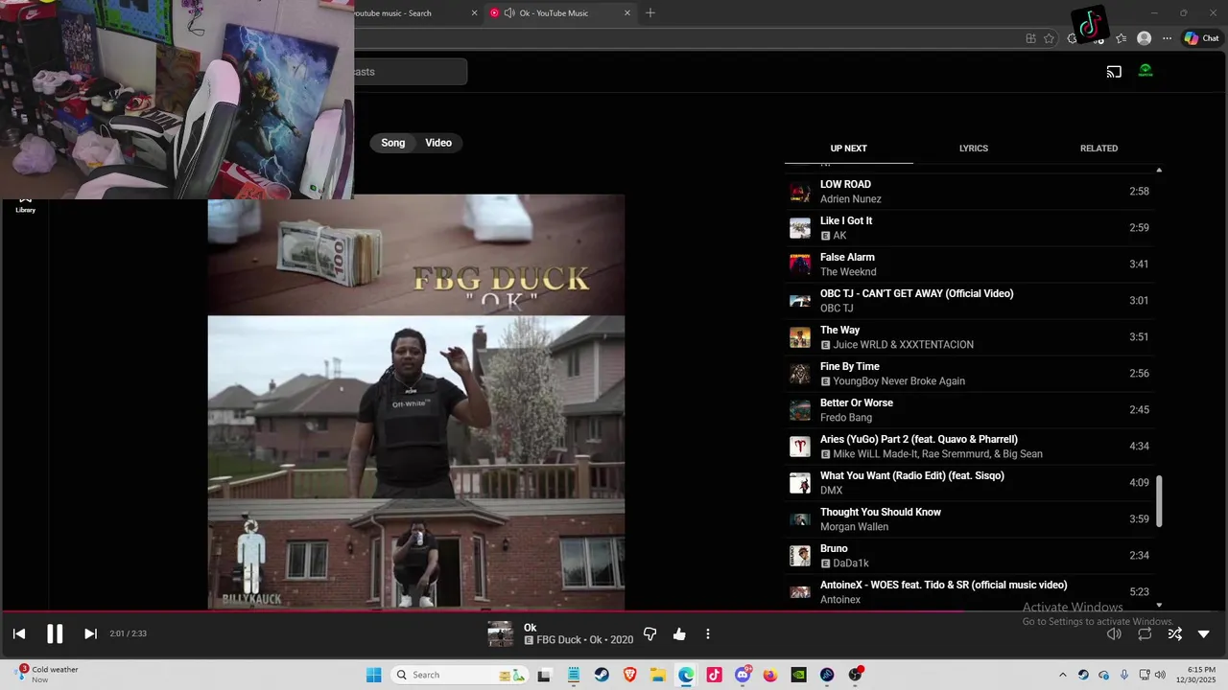This screenshot has height=690, width=1228.
Task: Open the Cold weather widget
Action: pos(48,675)
